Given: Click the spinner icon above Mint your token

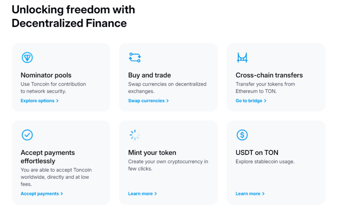Looking at the screenshot, I should 135,135.
